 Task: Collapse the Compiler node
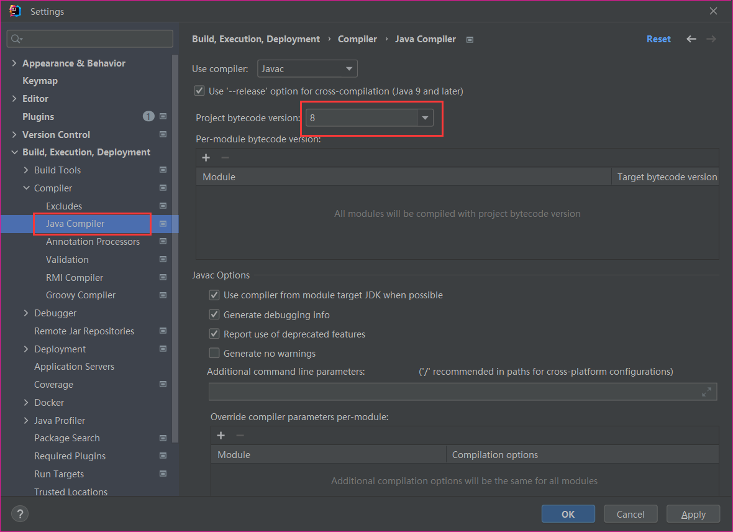[26, 188]
